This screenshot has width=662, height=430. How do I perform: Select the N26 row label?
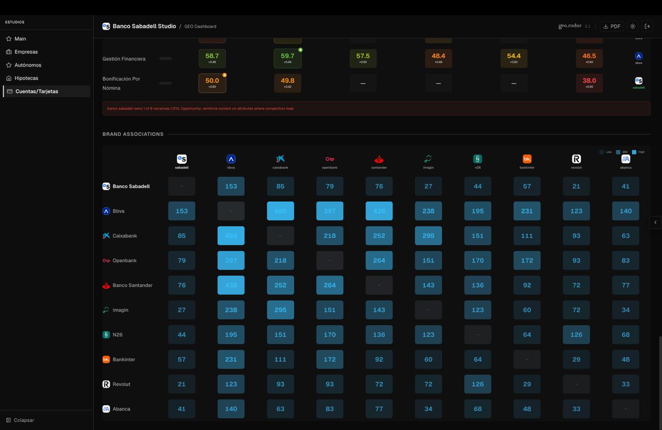pos(117,335)
